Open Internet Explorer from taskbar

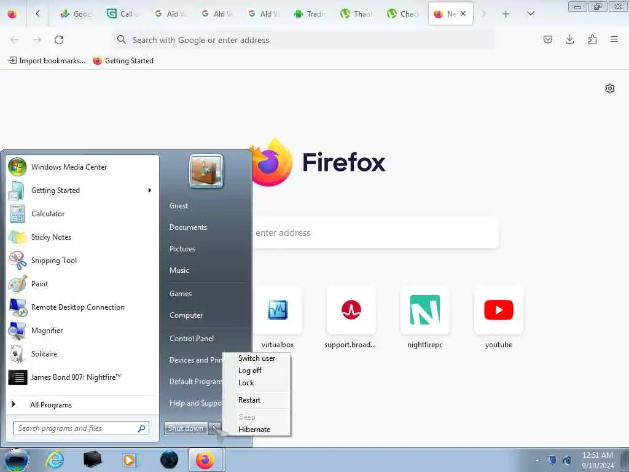pos(55,460)
